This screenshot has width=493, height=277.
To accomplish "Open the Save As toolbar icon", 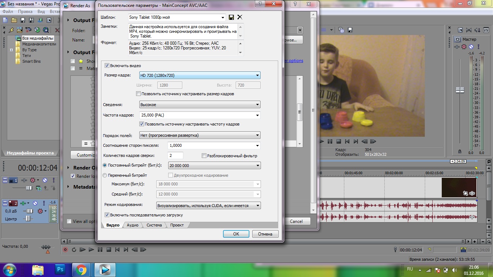I will click(x=31, y=20).
